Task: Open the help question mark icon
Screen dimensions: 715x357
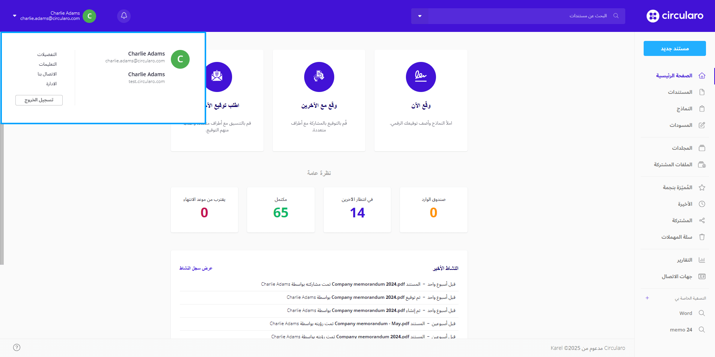Action: point(17,347)
